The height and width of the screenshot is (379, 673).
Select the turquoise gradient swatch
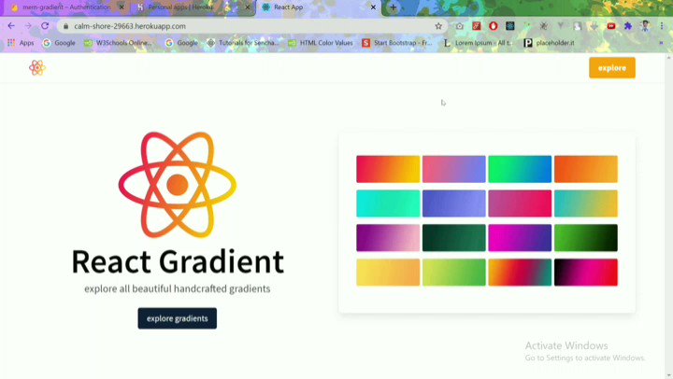pyautogui.click(x=388, y=204)
